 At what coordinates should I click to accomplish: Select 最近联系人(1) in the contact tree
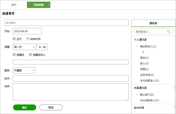[148, 46]
